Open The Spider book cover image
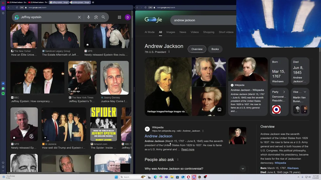This screenshot has width=321, height=180. tap(104, 124)
